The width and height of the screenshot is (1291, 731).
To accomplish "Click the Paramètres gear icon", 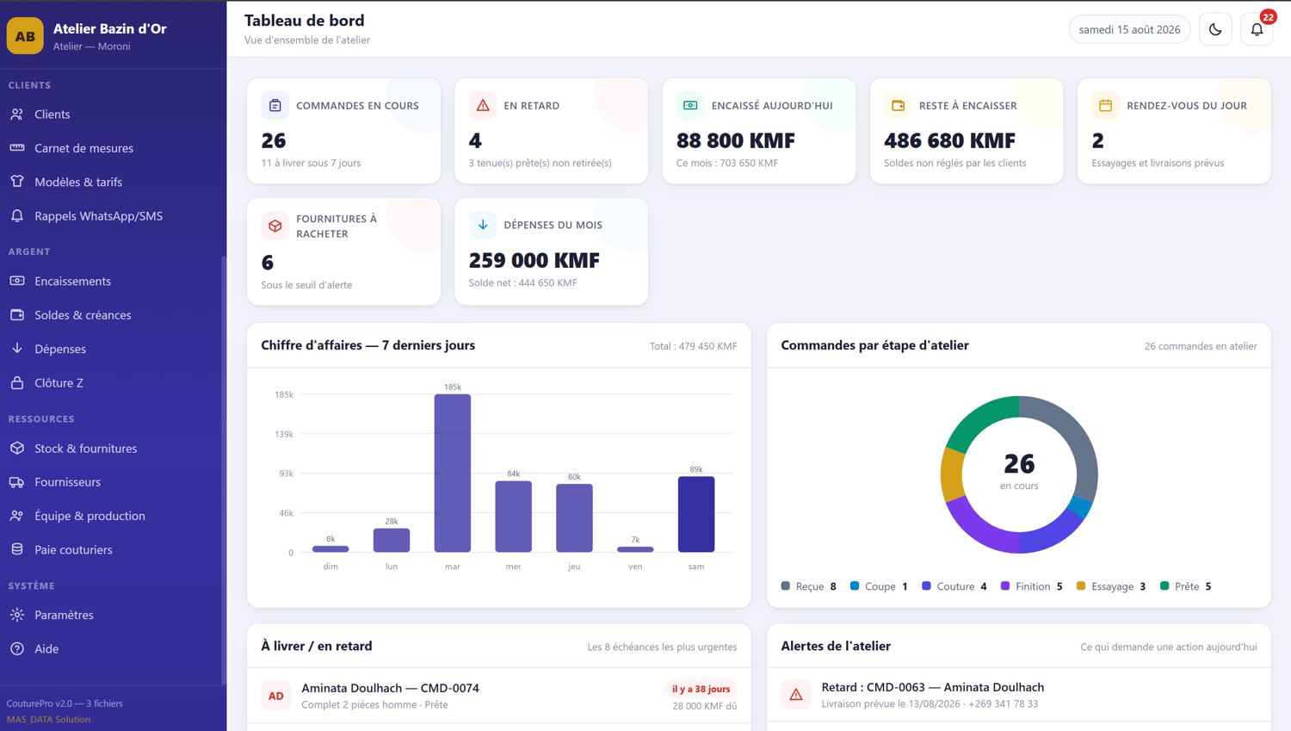I will (x=17, y=615).
